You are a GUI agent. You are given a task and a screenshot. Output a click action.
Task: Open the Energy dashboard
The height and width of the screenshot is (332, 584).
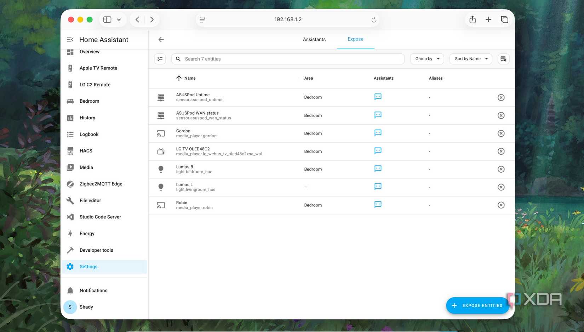click(x=104, y=234)
